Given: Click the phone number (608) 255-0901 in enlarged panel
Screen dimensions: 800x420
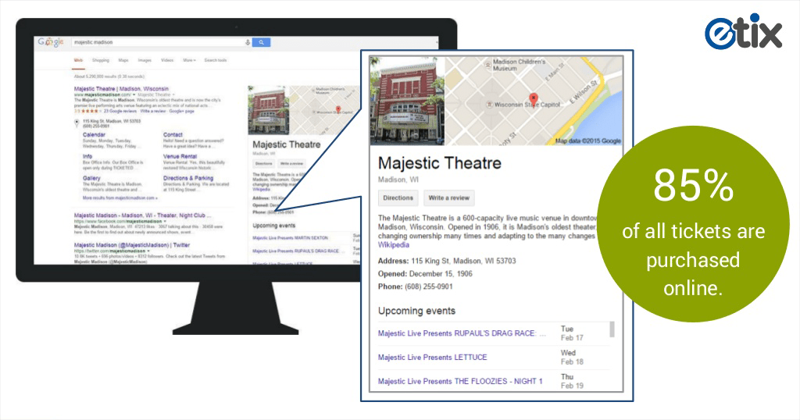Looking at the screenshot, I should [x=429, y=287].
